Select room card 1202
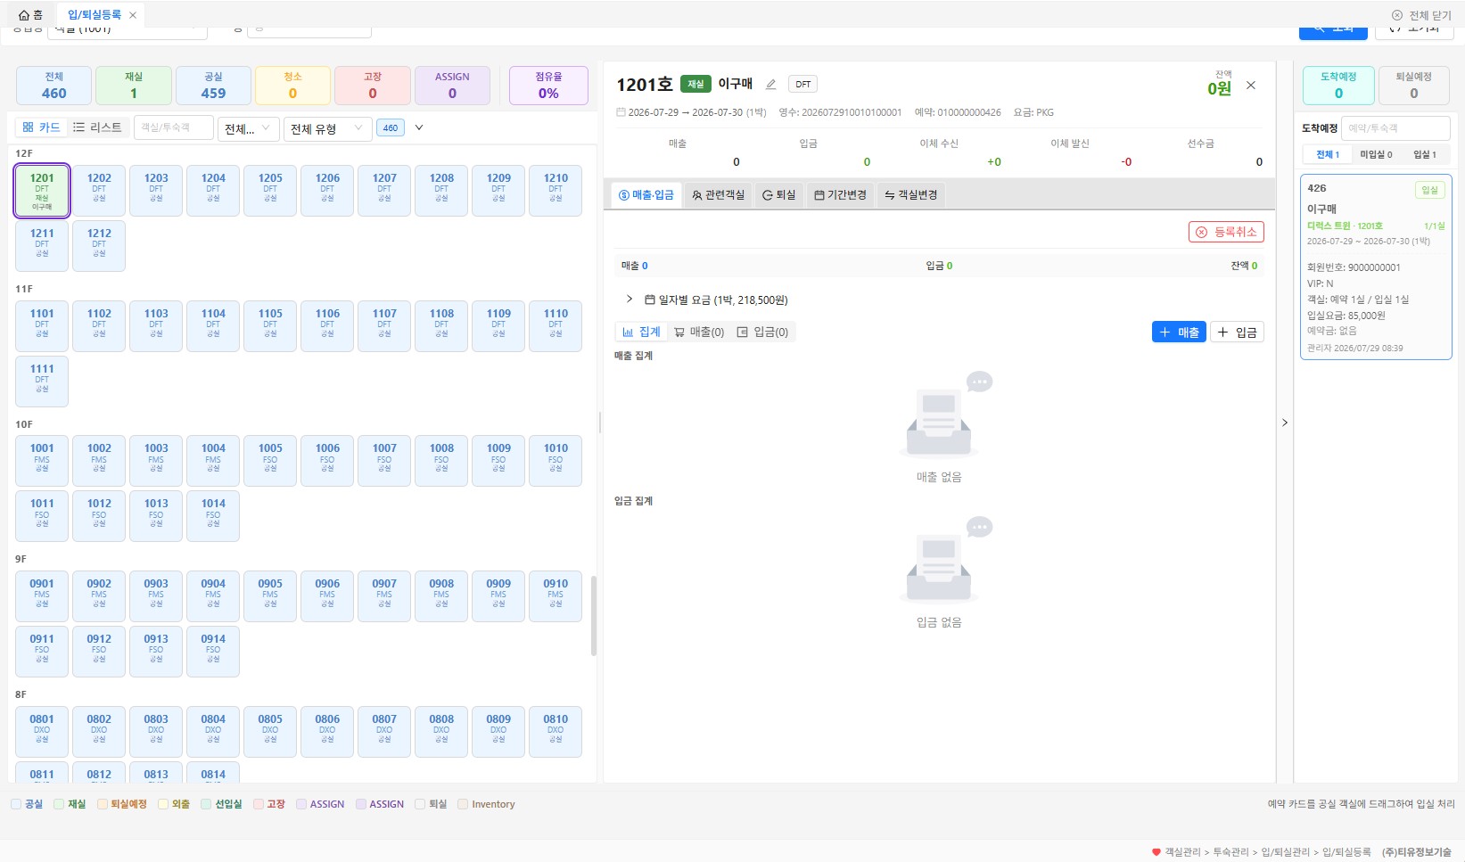Image resolution: width=1465 pixels, height=862 pixels. (x=99, y=190)
